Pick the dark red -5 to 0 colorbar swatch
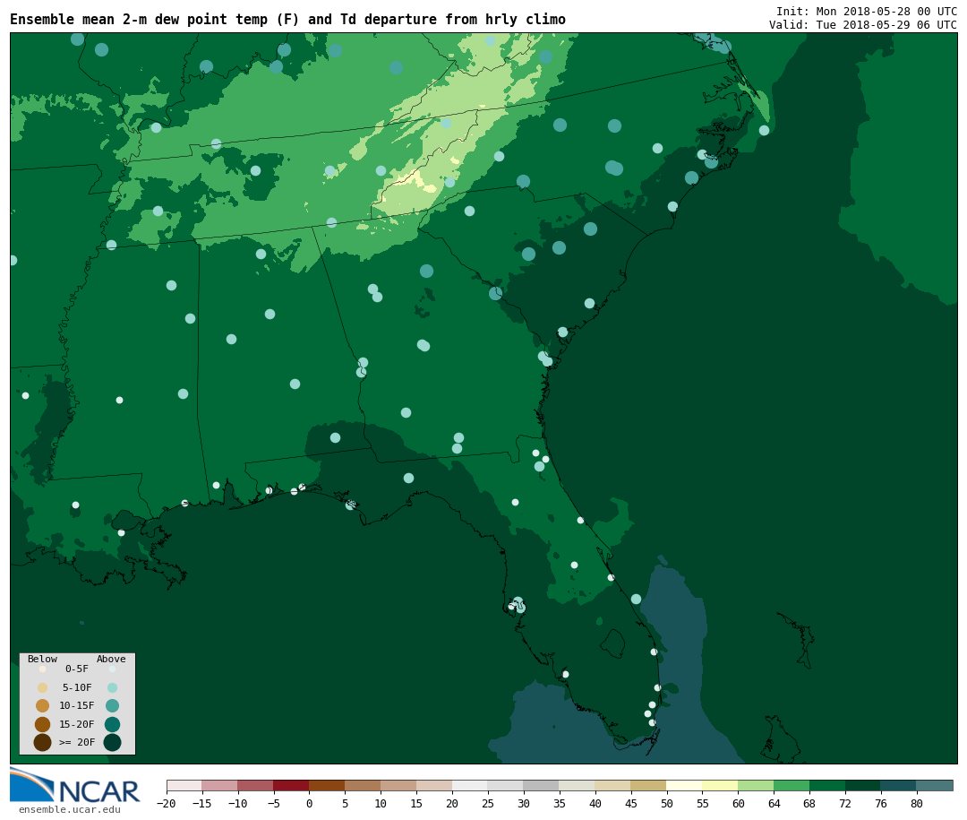Viewport: 967px width, 820px height. pyautogui.click(x=291, y=786)
